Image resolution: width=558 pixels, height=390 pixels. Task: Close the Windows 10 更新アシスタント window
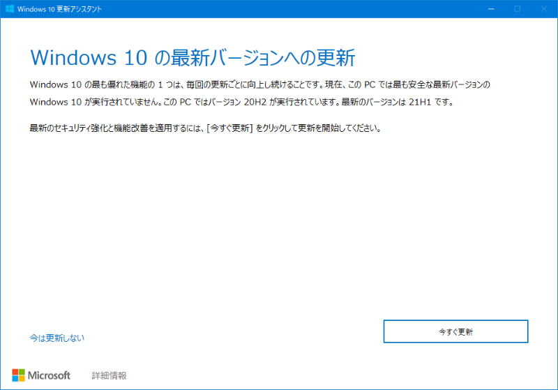point(544,9)
